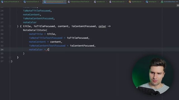
Task: Click isNoteTitleTextFocused named argument
Action: tap(46, 38)
